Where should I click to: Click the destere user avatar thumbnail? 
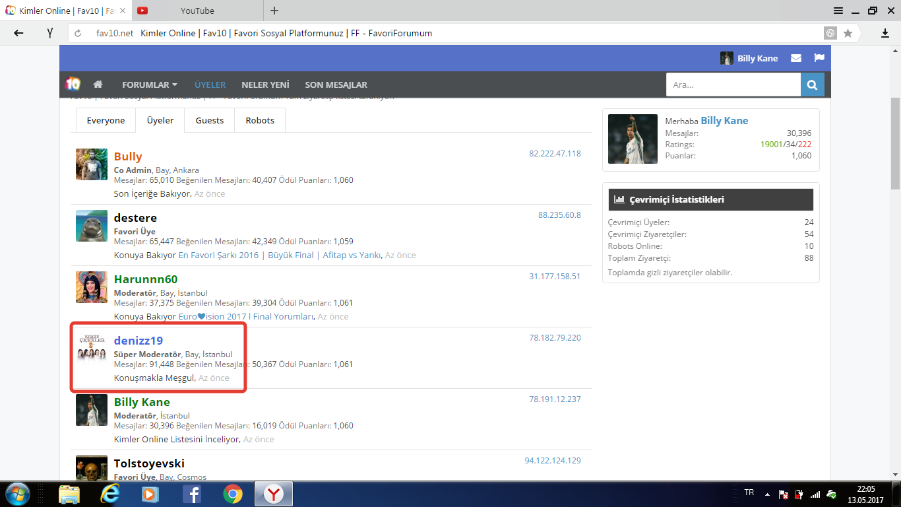click(92, 226)
